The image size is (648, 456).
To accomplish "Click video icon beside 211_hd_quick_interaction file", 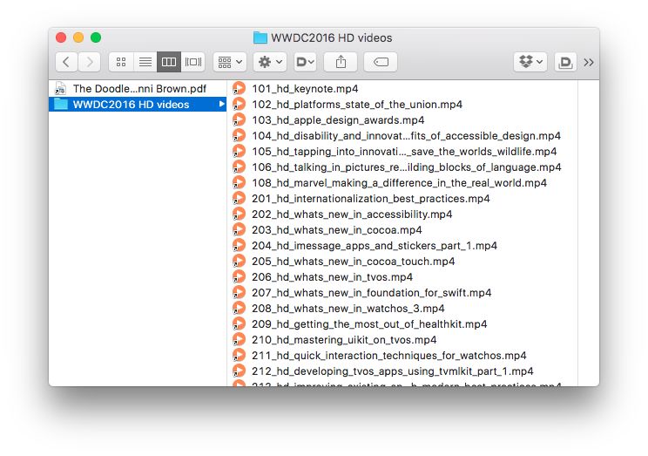I will (x=239, y=356).
